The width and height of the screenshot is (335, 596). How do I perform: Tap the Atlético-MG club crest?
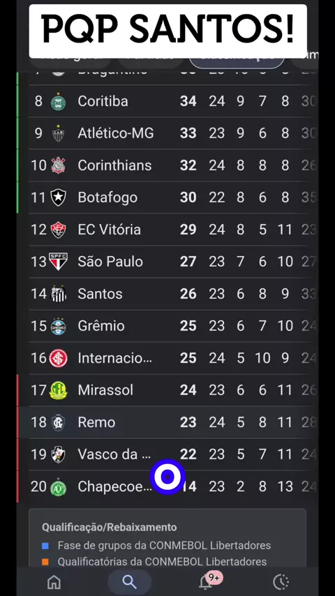58,133
